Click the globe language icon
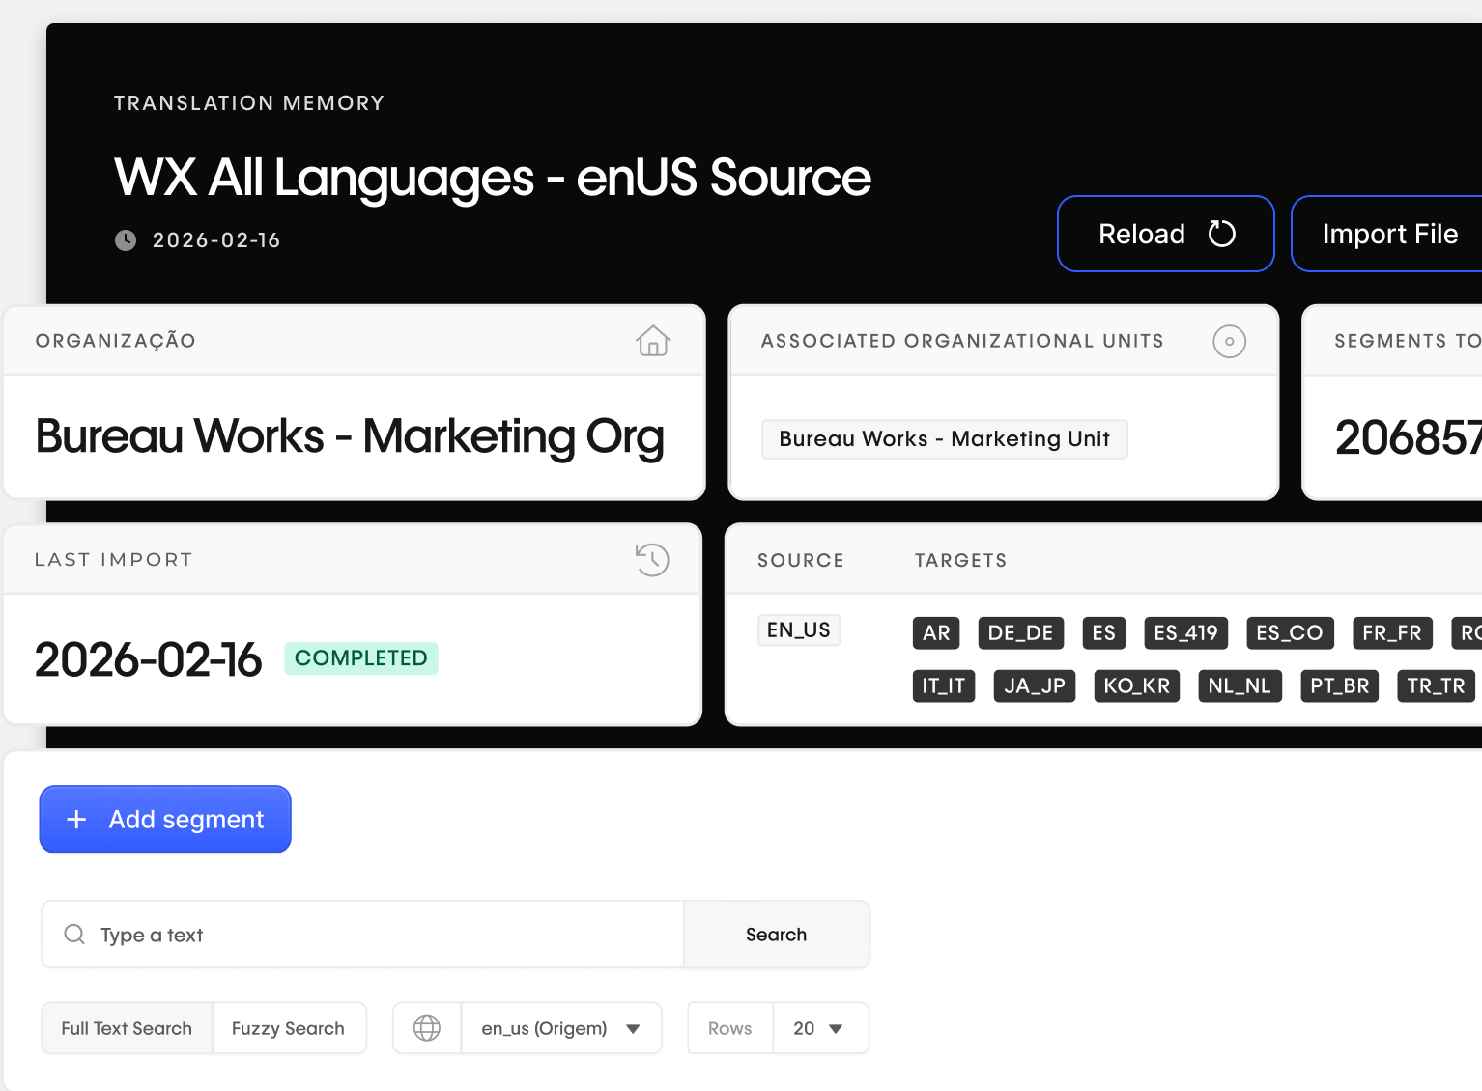Viewport: 1482px width, 1091px height. click(427, 1028)
